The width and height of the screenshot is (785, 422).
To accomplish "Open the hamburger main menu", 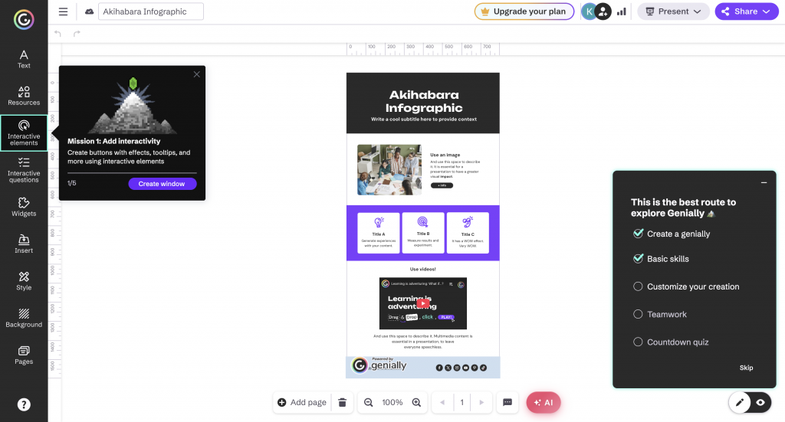I will pyautogui.click(x=63, y=11).
